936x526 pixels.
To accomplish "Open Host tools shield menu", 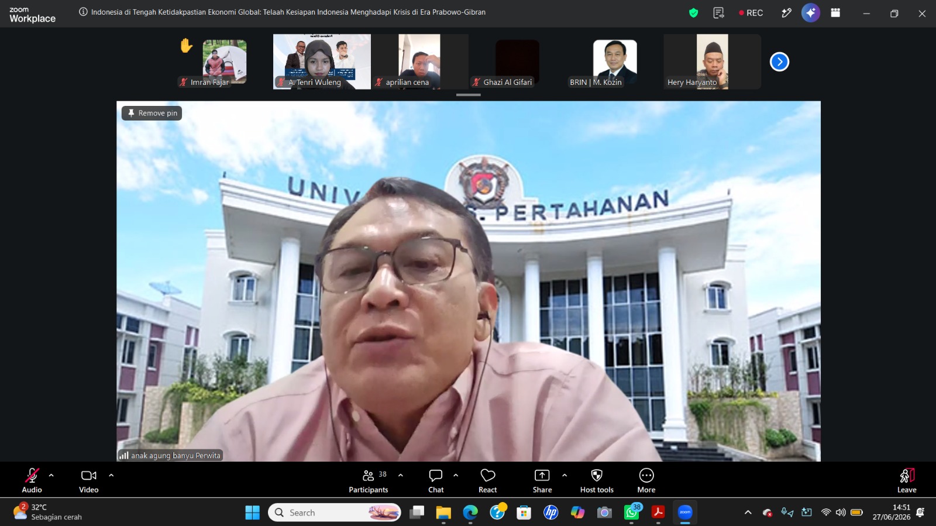I will pos(597,480).
